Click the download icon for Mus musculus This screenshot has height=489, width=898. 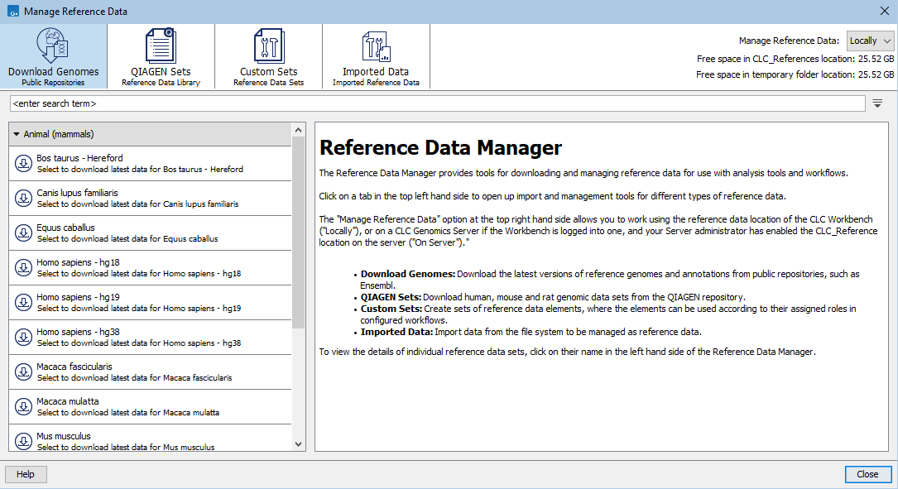pos(22,440)
